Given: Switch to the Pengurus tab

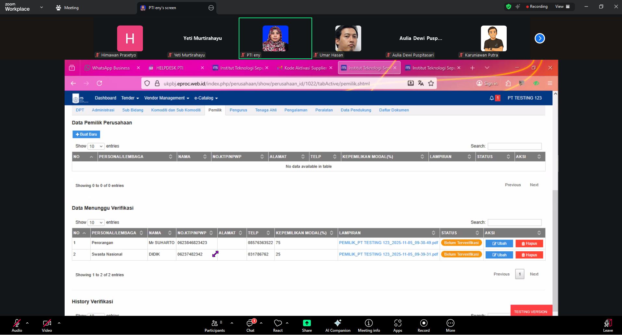Looking at the screenshot, I should click(238, 110).
